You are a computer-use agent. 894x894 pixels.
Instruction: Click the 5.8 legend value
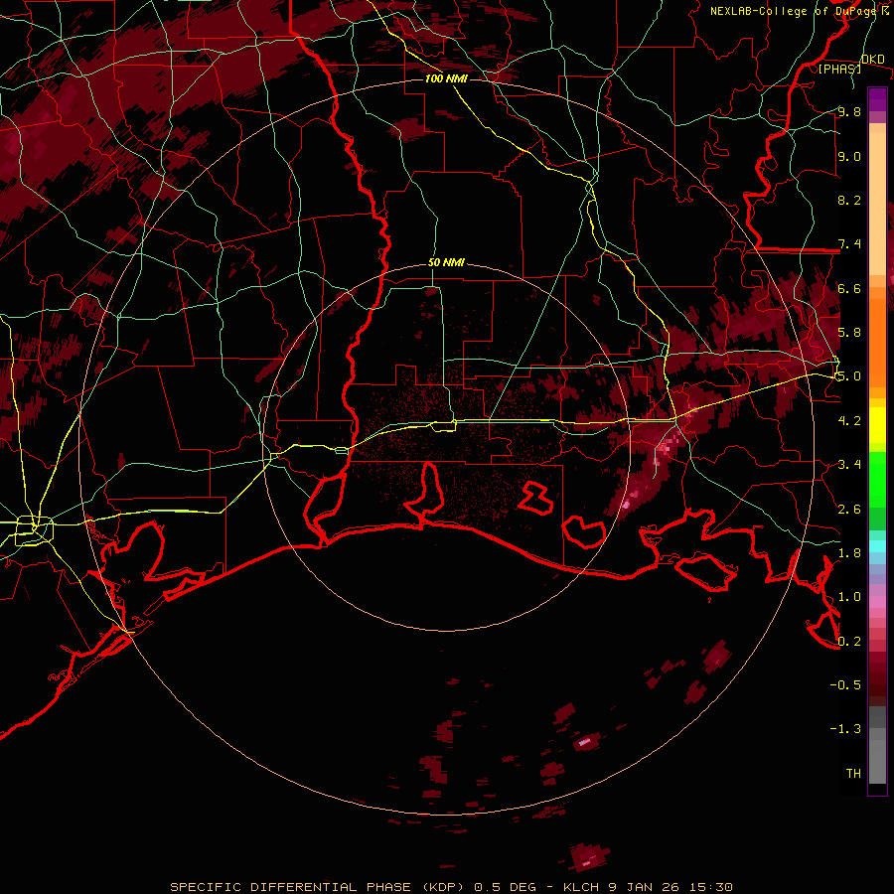click(849, 333)
